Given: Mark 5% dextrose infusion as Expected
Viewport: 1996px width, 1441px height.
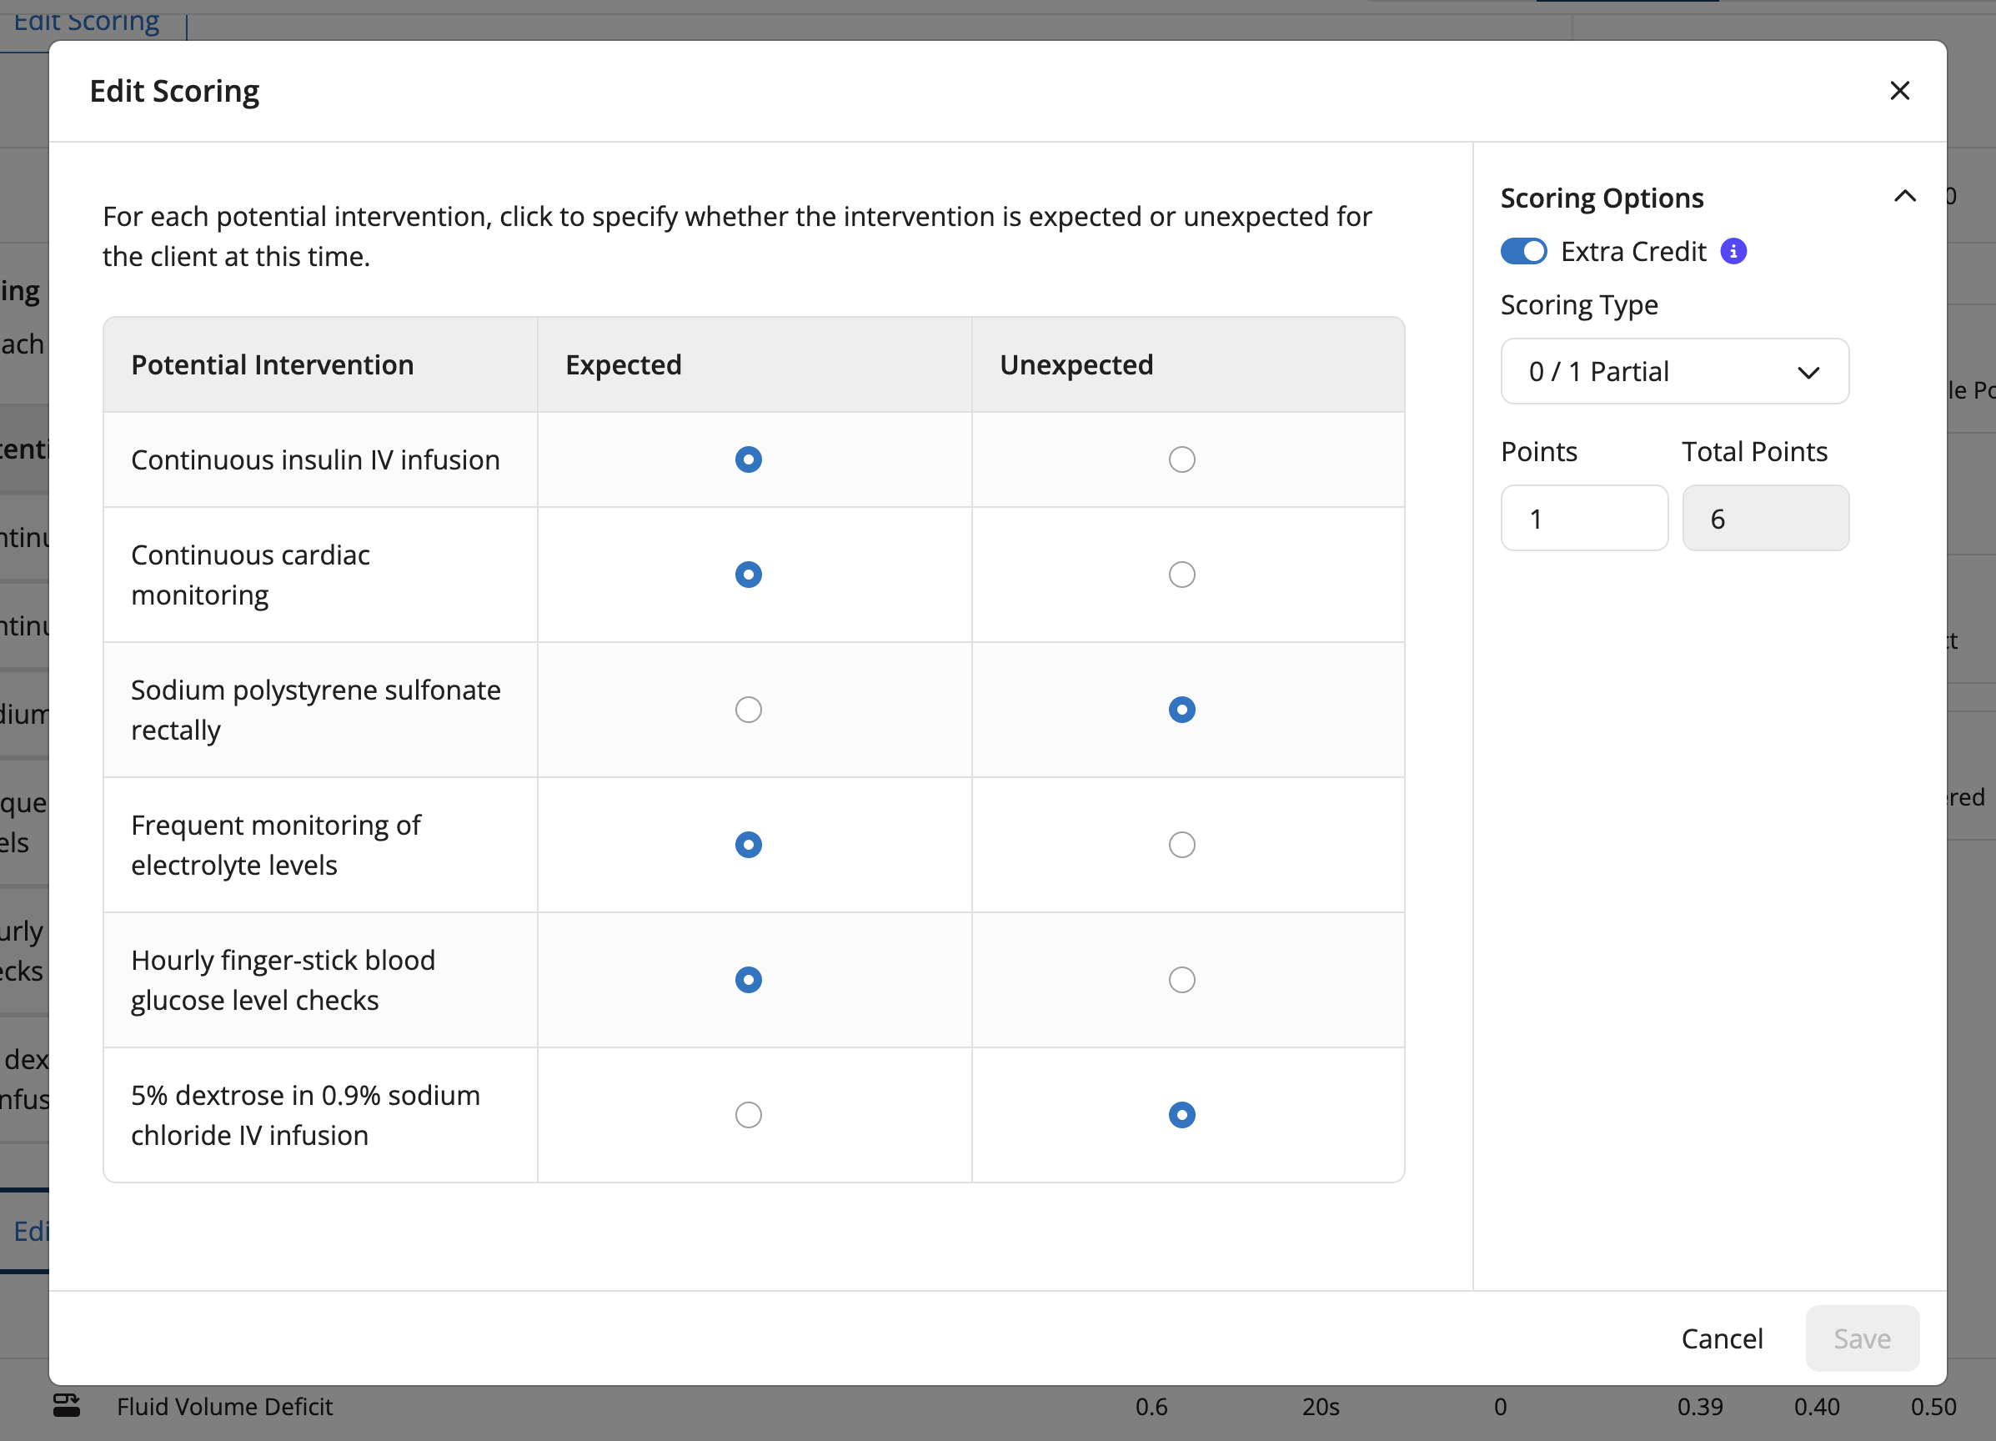Looking at the screenshot, I should (x=747, y=1114).
